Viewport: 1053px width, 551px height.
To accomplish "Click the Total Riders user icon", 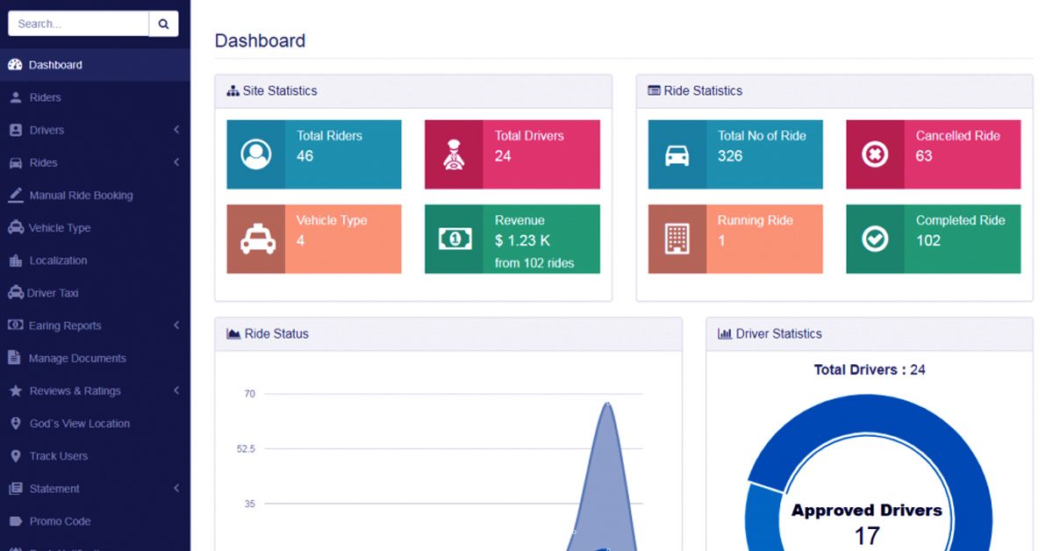I will pyautogui.click(x=255, y=154).
